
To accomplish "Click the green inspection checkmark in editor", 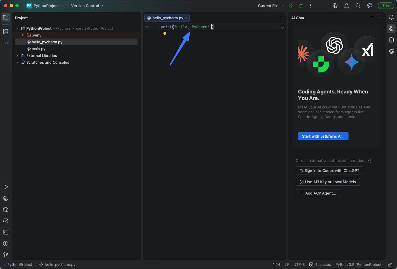I will [x=282, y=27].
